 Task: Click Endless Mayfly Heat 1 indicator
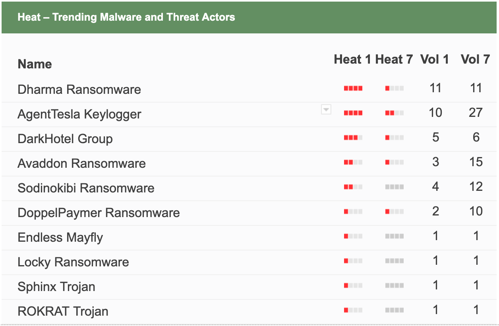[x=353, y=236]
